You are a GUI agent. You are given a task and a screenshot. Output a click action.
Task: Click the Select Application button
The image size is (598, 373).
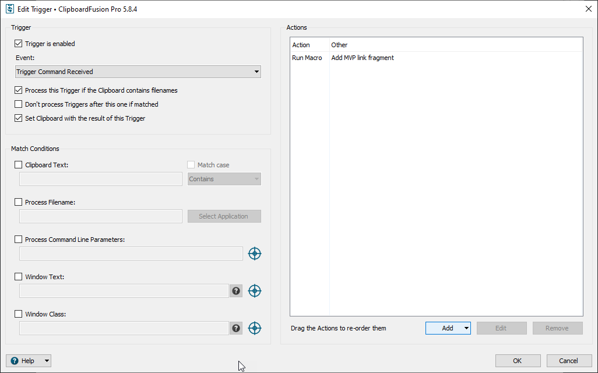coord(224,216)
